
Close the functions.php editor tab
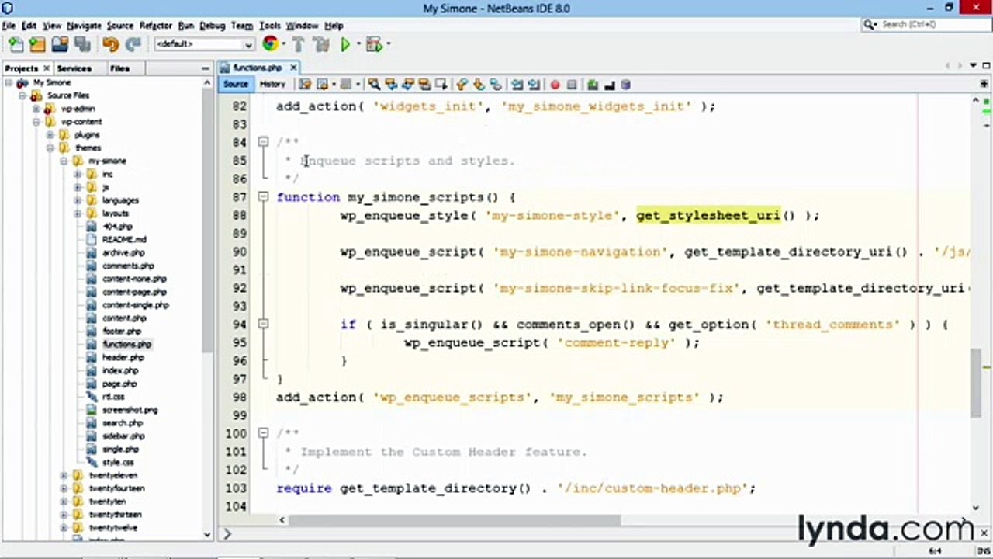[293, 68]
